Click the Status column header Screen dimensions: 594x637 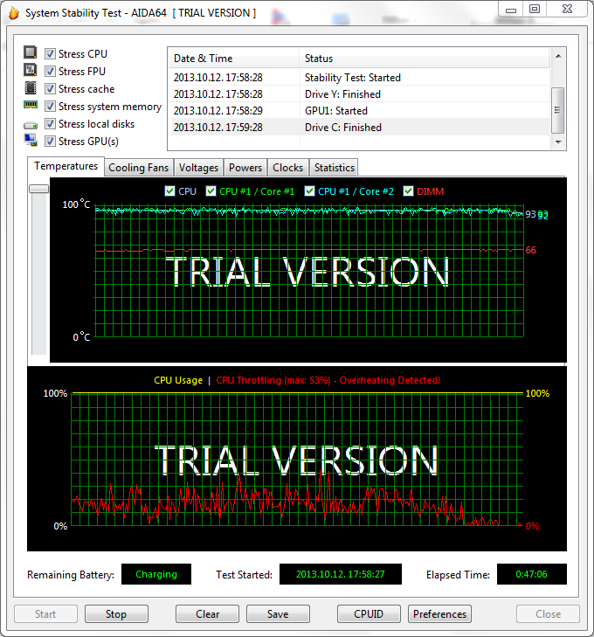425,59
